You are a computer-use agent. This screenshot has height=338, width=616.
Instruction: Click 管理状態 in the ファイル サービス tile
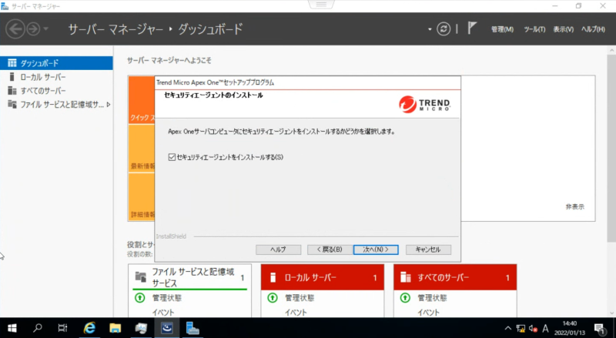pos(167,298)
